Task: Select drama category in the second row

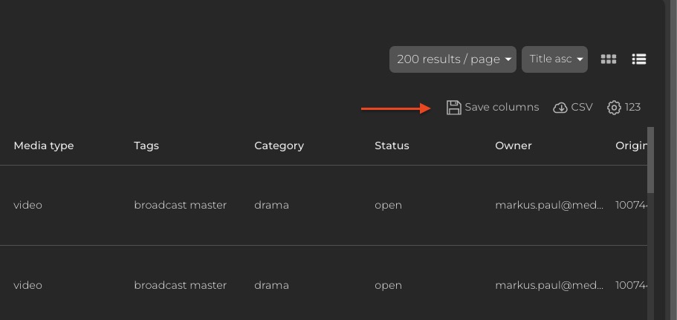Action: point(271,285)
